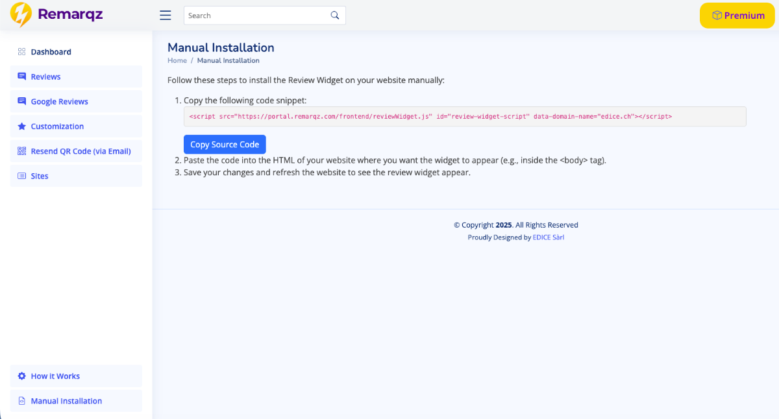Follow the Home breadcrumb link

click(177, 60)
